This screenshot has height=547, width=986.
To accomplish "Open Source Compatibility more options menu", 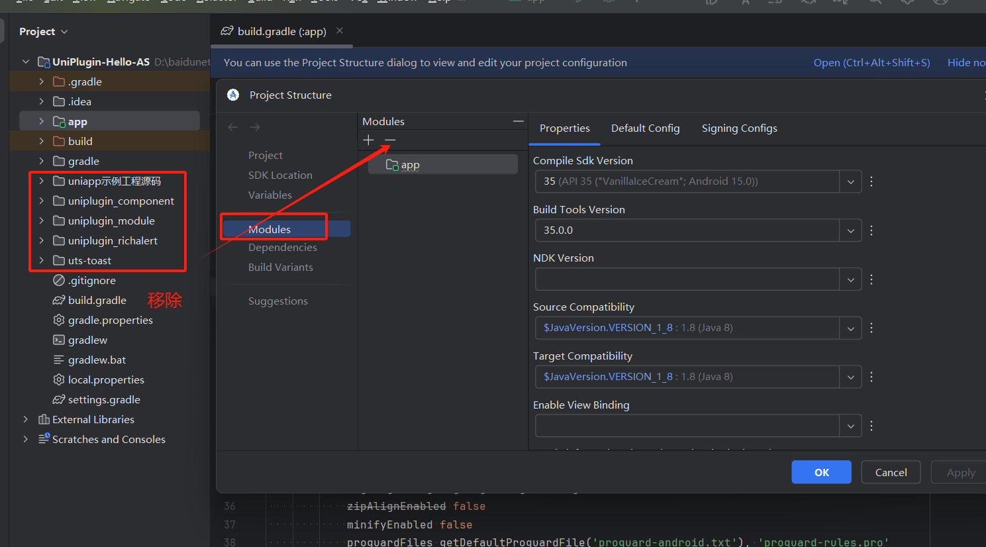I will click(871, 328).
